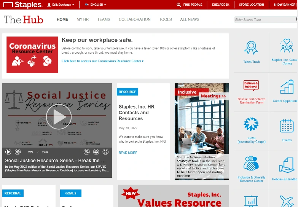Click The Hub logo
Viewport: 298px width, 207px height.
click(24, 19)
